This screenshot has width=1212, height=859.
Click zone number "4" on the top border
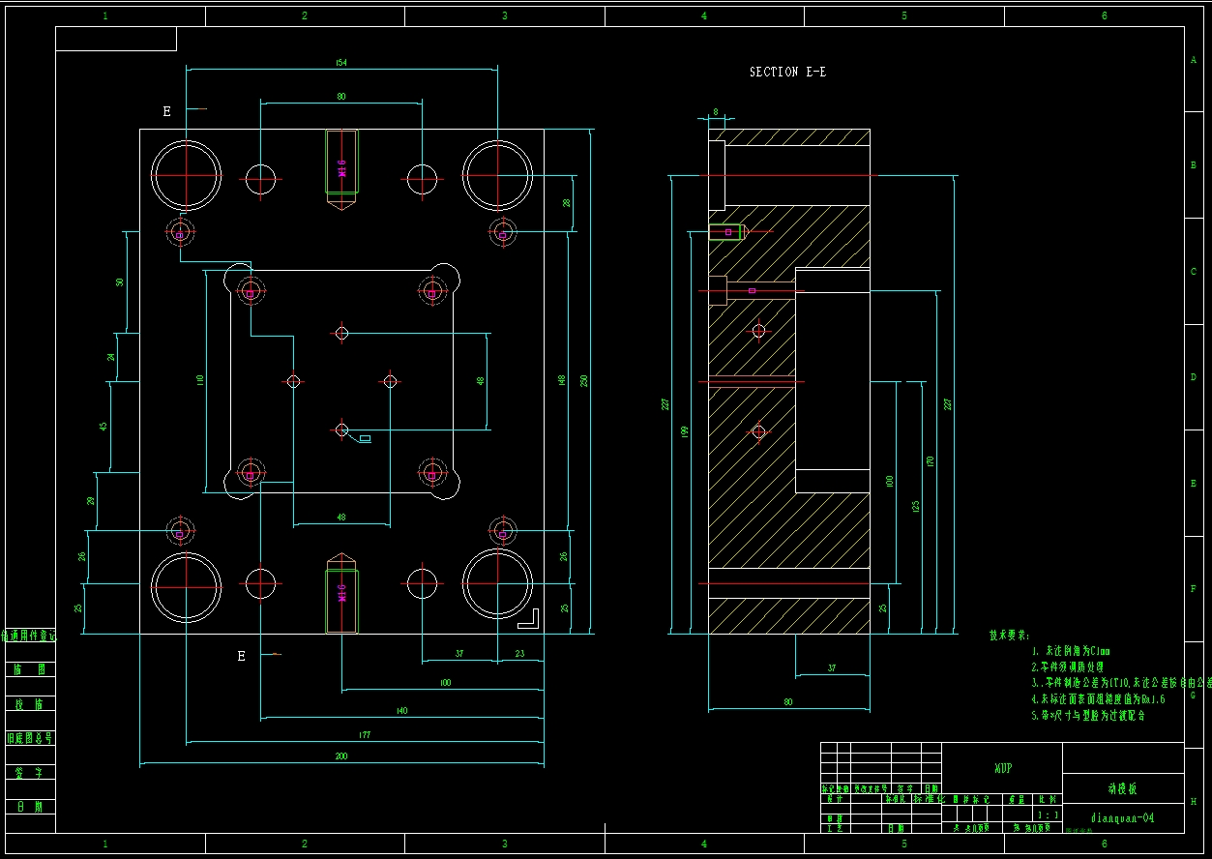(704, 15)
